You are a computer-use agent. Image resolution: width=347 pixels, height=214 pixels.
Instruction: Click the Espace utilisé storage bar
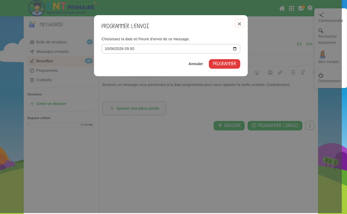61,125
